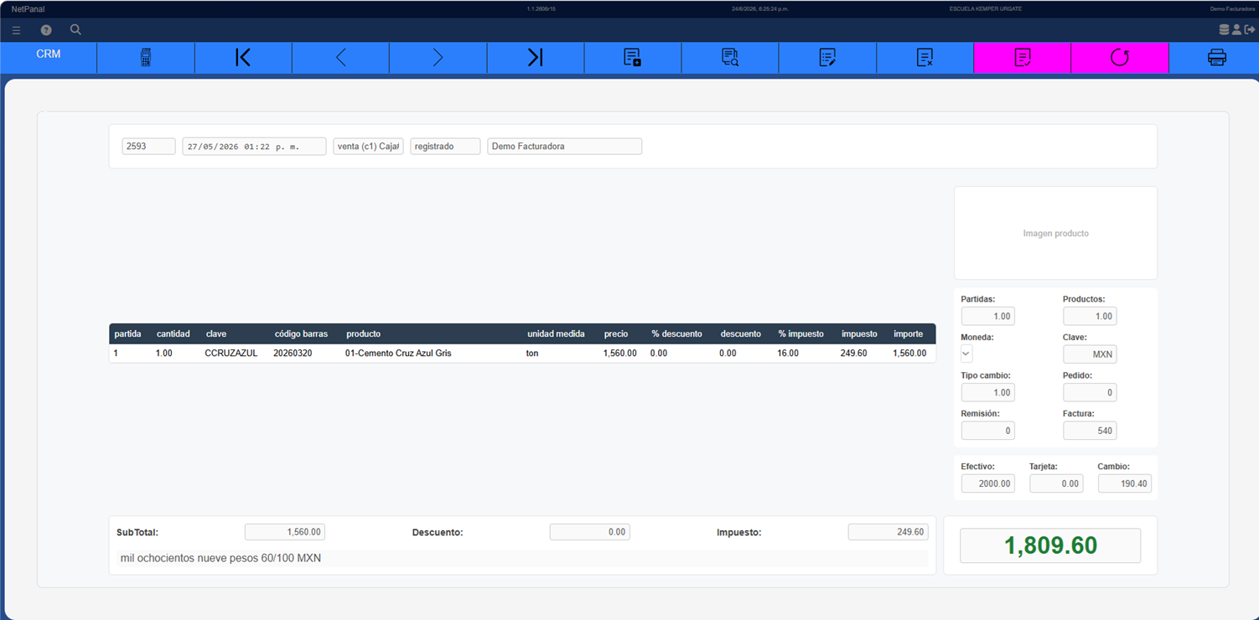Viewport: 1259px width, 620px height.
Task: Go to the next record
Action: 438,57
